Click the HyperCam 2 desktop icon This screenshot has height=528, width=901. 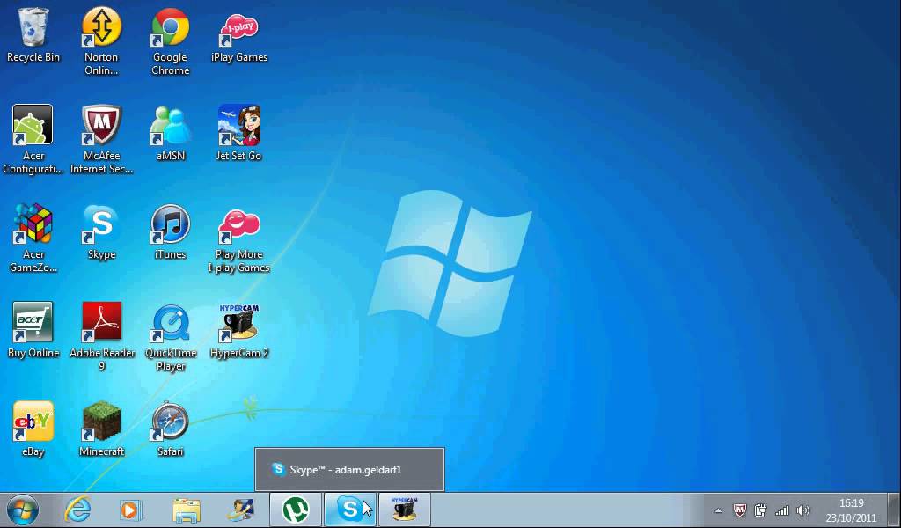pos(239,330)
